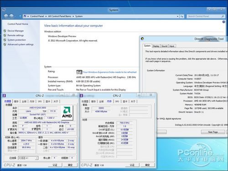The image size is (228, 171).
Task: Click the address bar location icon
Action: click(x=25, y=16)
